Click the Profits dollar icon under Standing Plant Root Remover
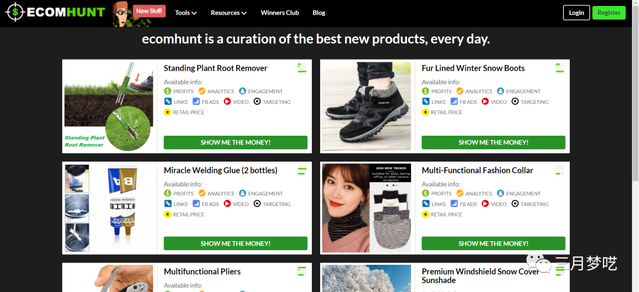The height and width of the screenshot is (292, 639). click(167, 91)
